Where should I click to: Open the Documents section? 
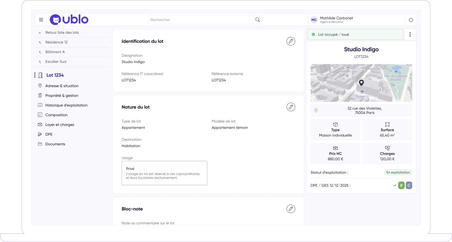[x=55, y=144]
